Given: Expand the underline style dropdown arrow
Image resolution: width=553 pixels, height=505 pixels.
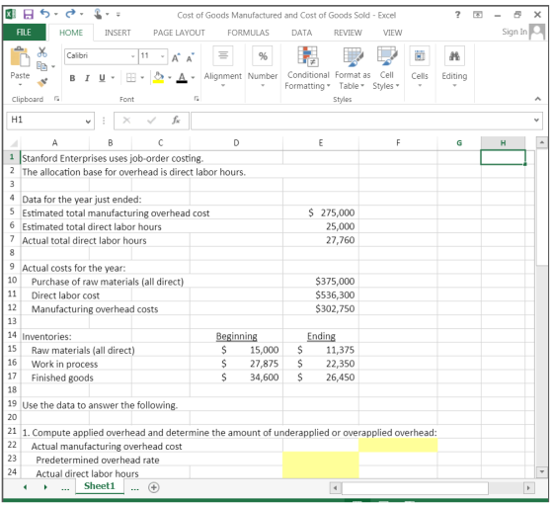Looking at the screenshot, I should pos(113,78).
